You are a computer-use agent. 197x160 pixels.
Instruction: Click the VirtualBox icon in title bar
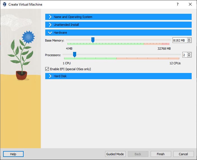[4, 4]
